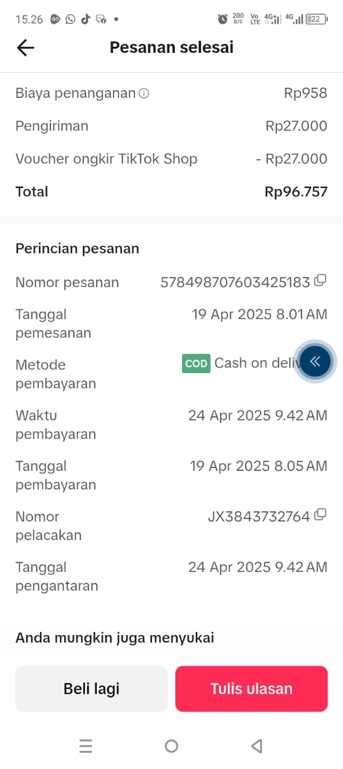This screenshot has width=343, height=769.
Task: Tap the TikTok notification icon in status bar
Action: 85,19
